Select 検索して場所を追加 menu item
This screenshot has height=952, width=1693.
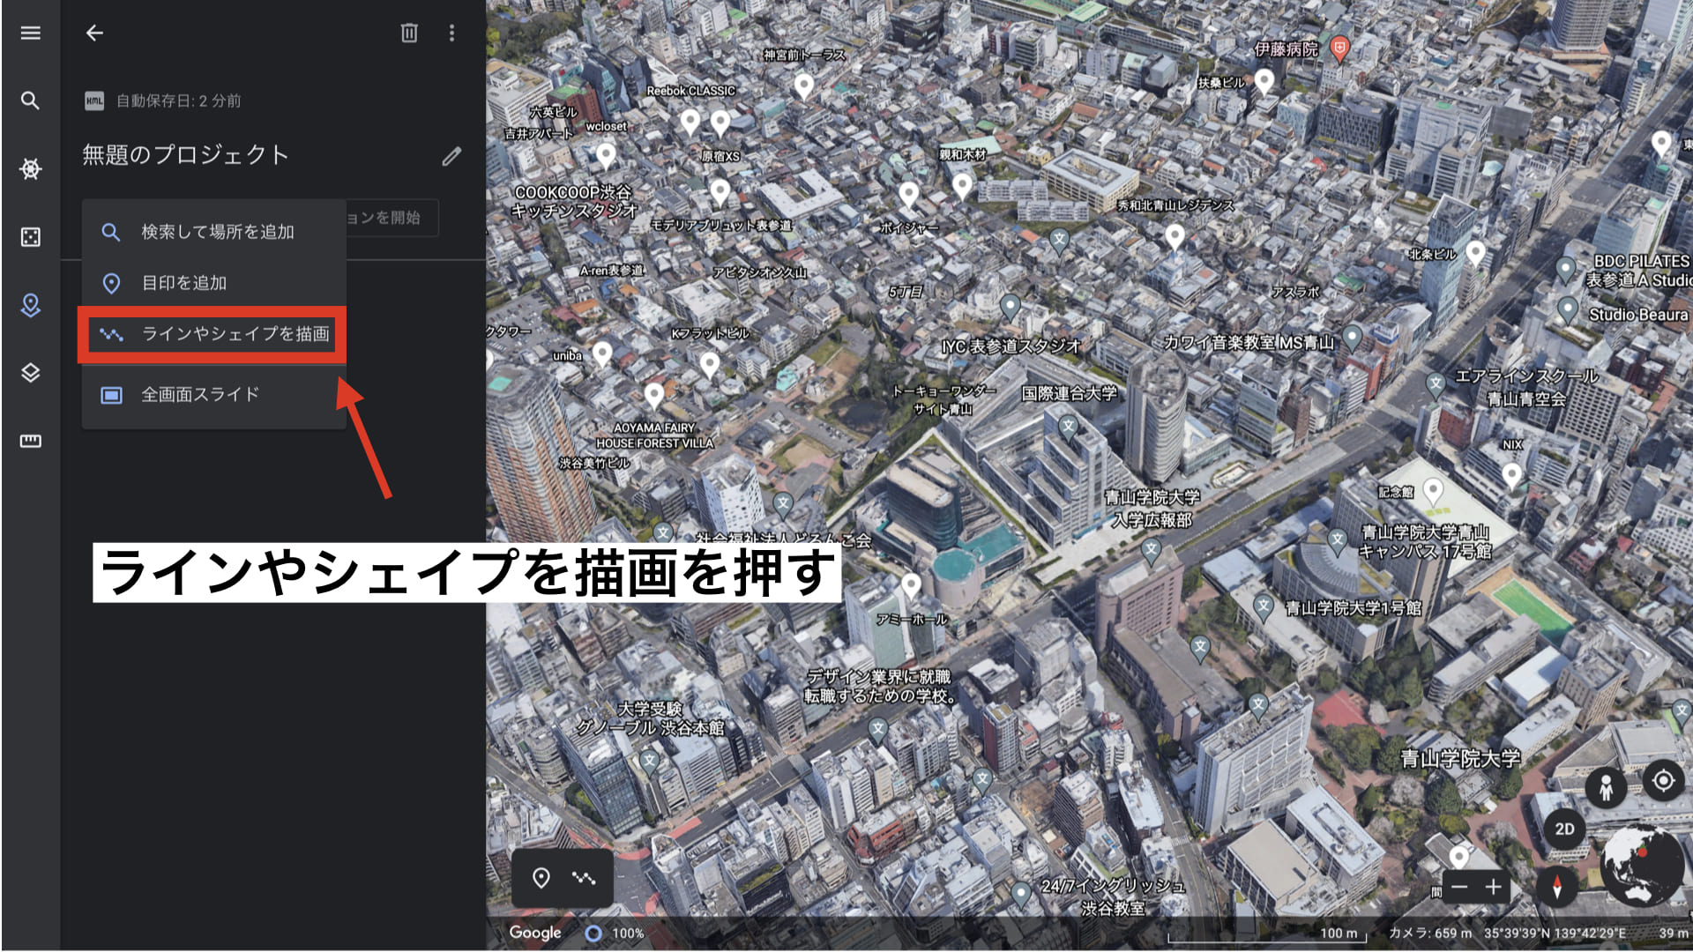(x=213, y=233)
